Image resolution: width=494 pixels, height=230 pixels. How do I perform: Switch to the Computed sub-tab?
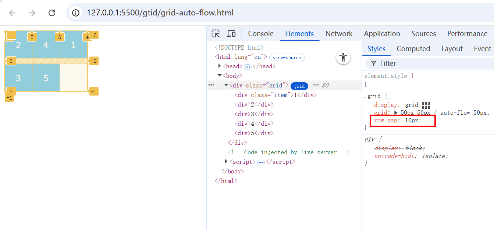click(413, 49)
